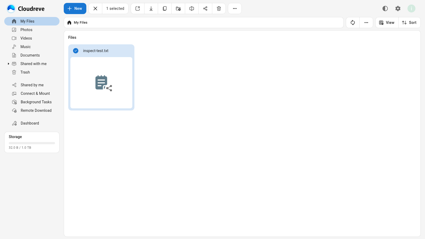The image size is (425, 239).
Task: Click the address bar path field
Action: click(x=204, y=23)
